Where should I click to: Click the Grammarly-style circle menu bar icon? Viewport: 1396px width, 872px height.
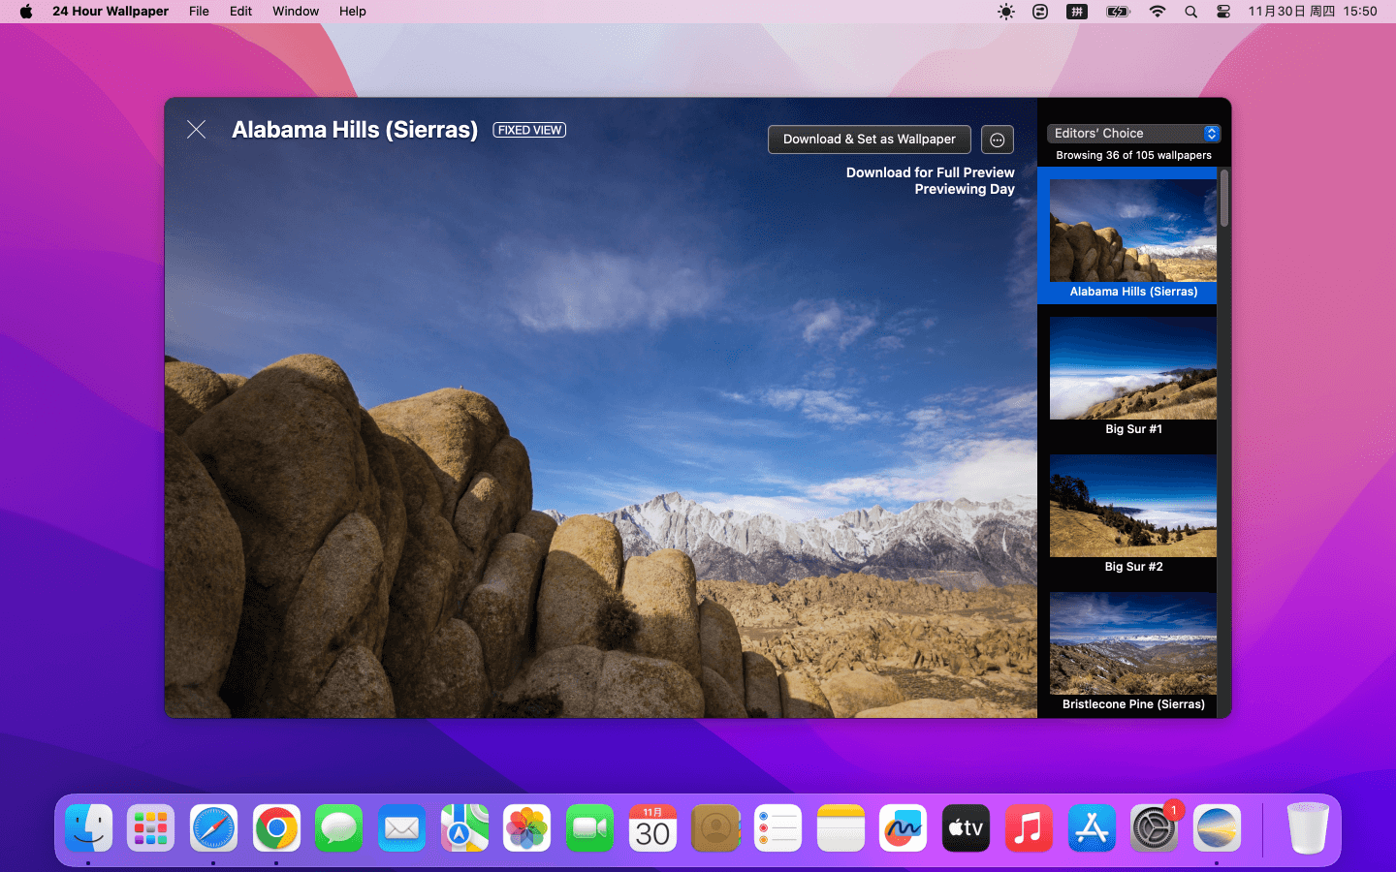click(x=1040, y=12)
